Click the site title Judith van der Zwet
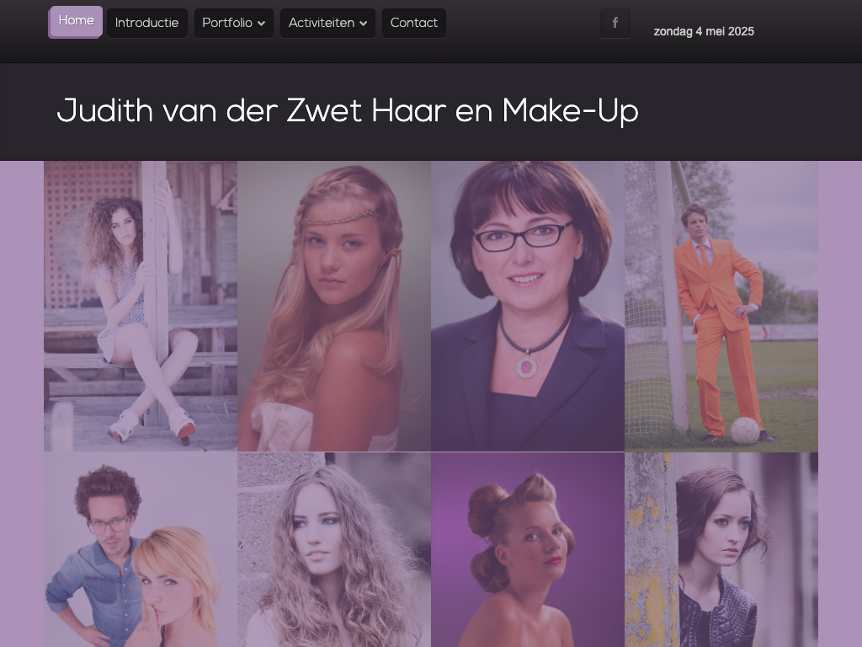The width and height of the screenshot is (862, 647). [347, 111]
